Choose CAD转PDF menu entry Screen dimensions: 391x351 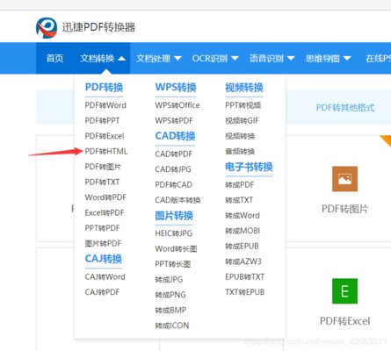(x=174, y=154)
